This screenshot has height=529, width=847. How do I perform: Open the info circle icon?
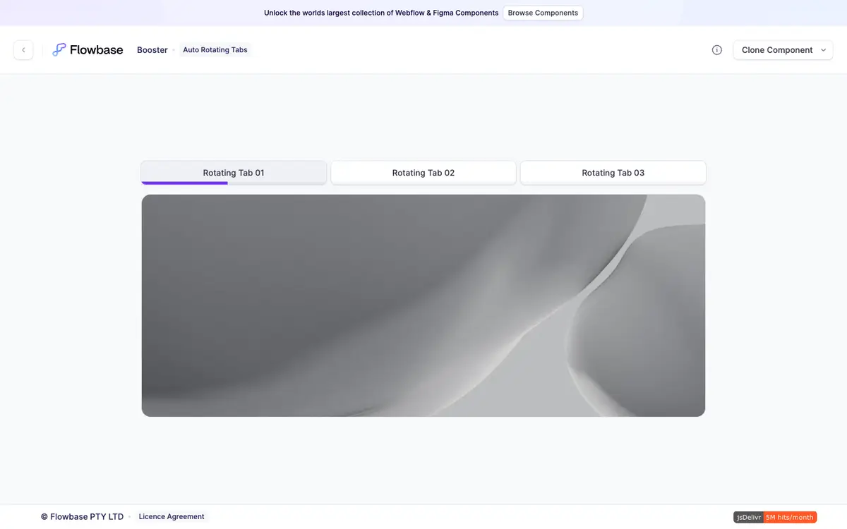tap(717, 50)
